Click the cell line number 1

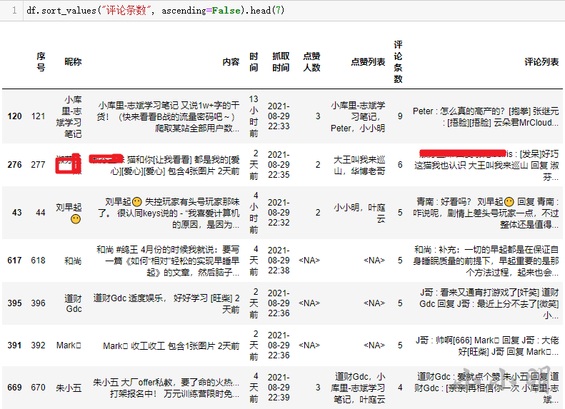coord(14,11)
